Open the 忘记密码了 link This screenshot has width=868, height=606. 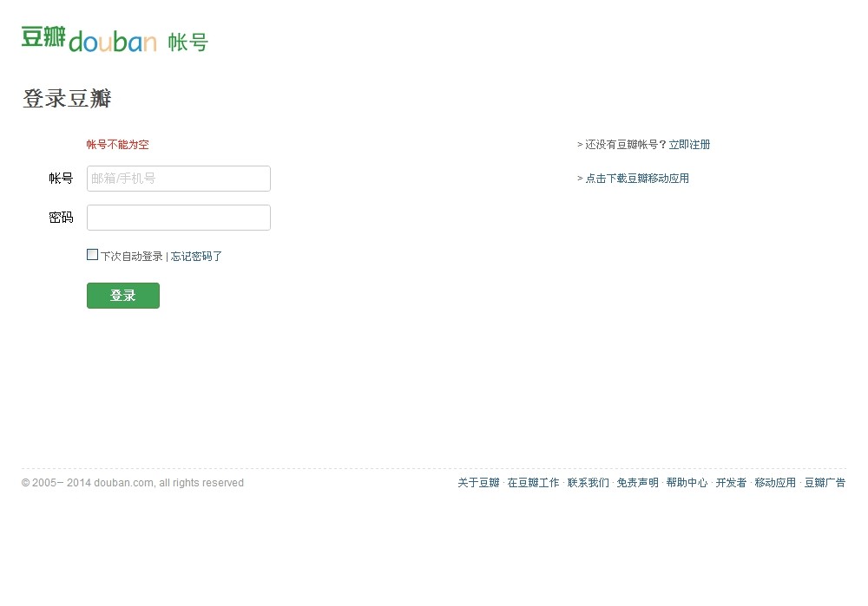pyautogui.click(x=196, y=256)
